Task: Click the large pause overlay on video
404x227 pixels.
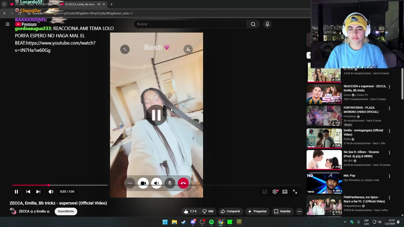Action: (156, 115)
